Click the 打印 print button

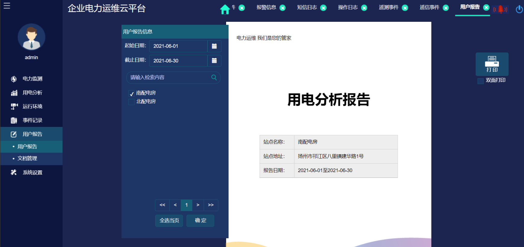492,64
